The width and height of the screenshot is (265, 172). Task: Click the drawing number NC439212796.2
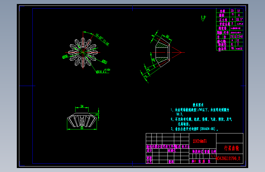click(228, 159)
